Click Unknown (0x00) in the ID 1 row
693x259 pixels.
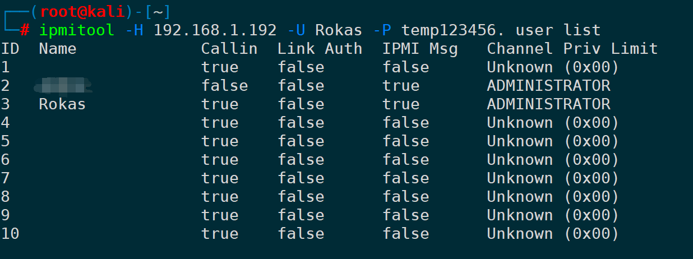click(552, 67)
